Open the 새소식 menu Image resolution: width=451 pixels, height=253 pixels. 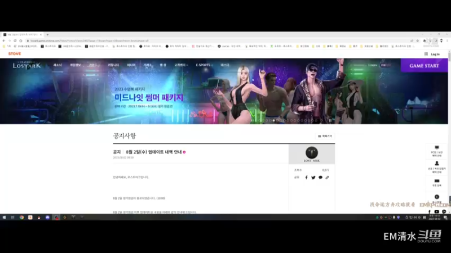58,65
